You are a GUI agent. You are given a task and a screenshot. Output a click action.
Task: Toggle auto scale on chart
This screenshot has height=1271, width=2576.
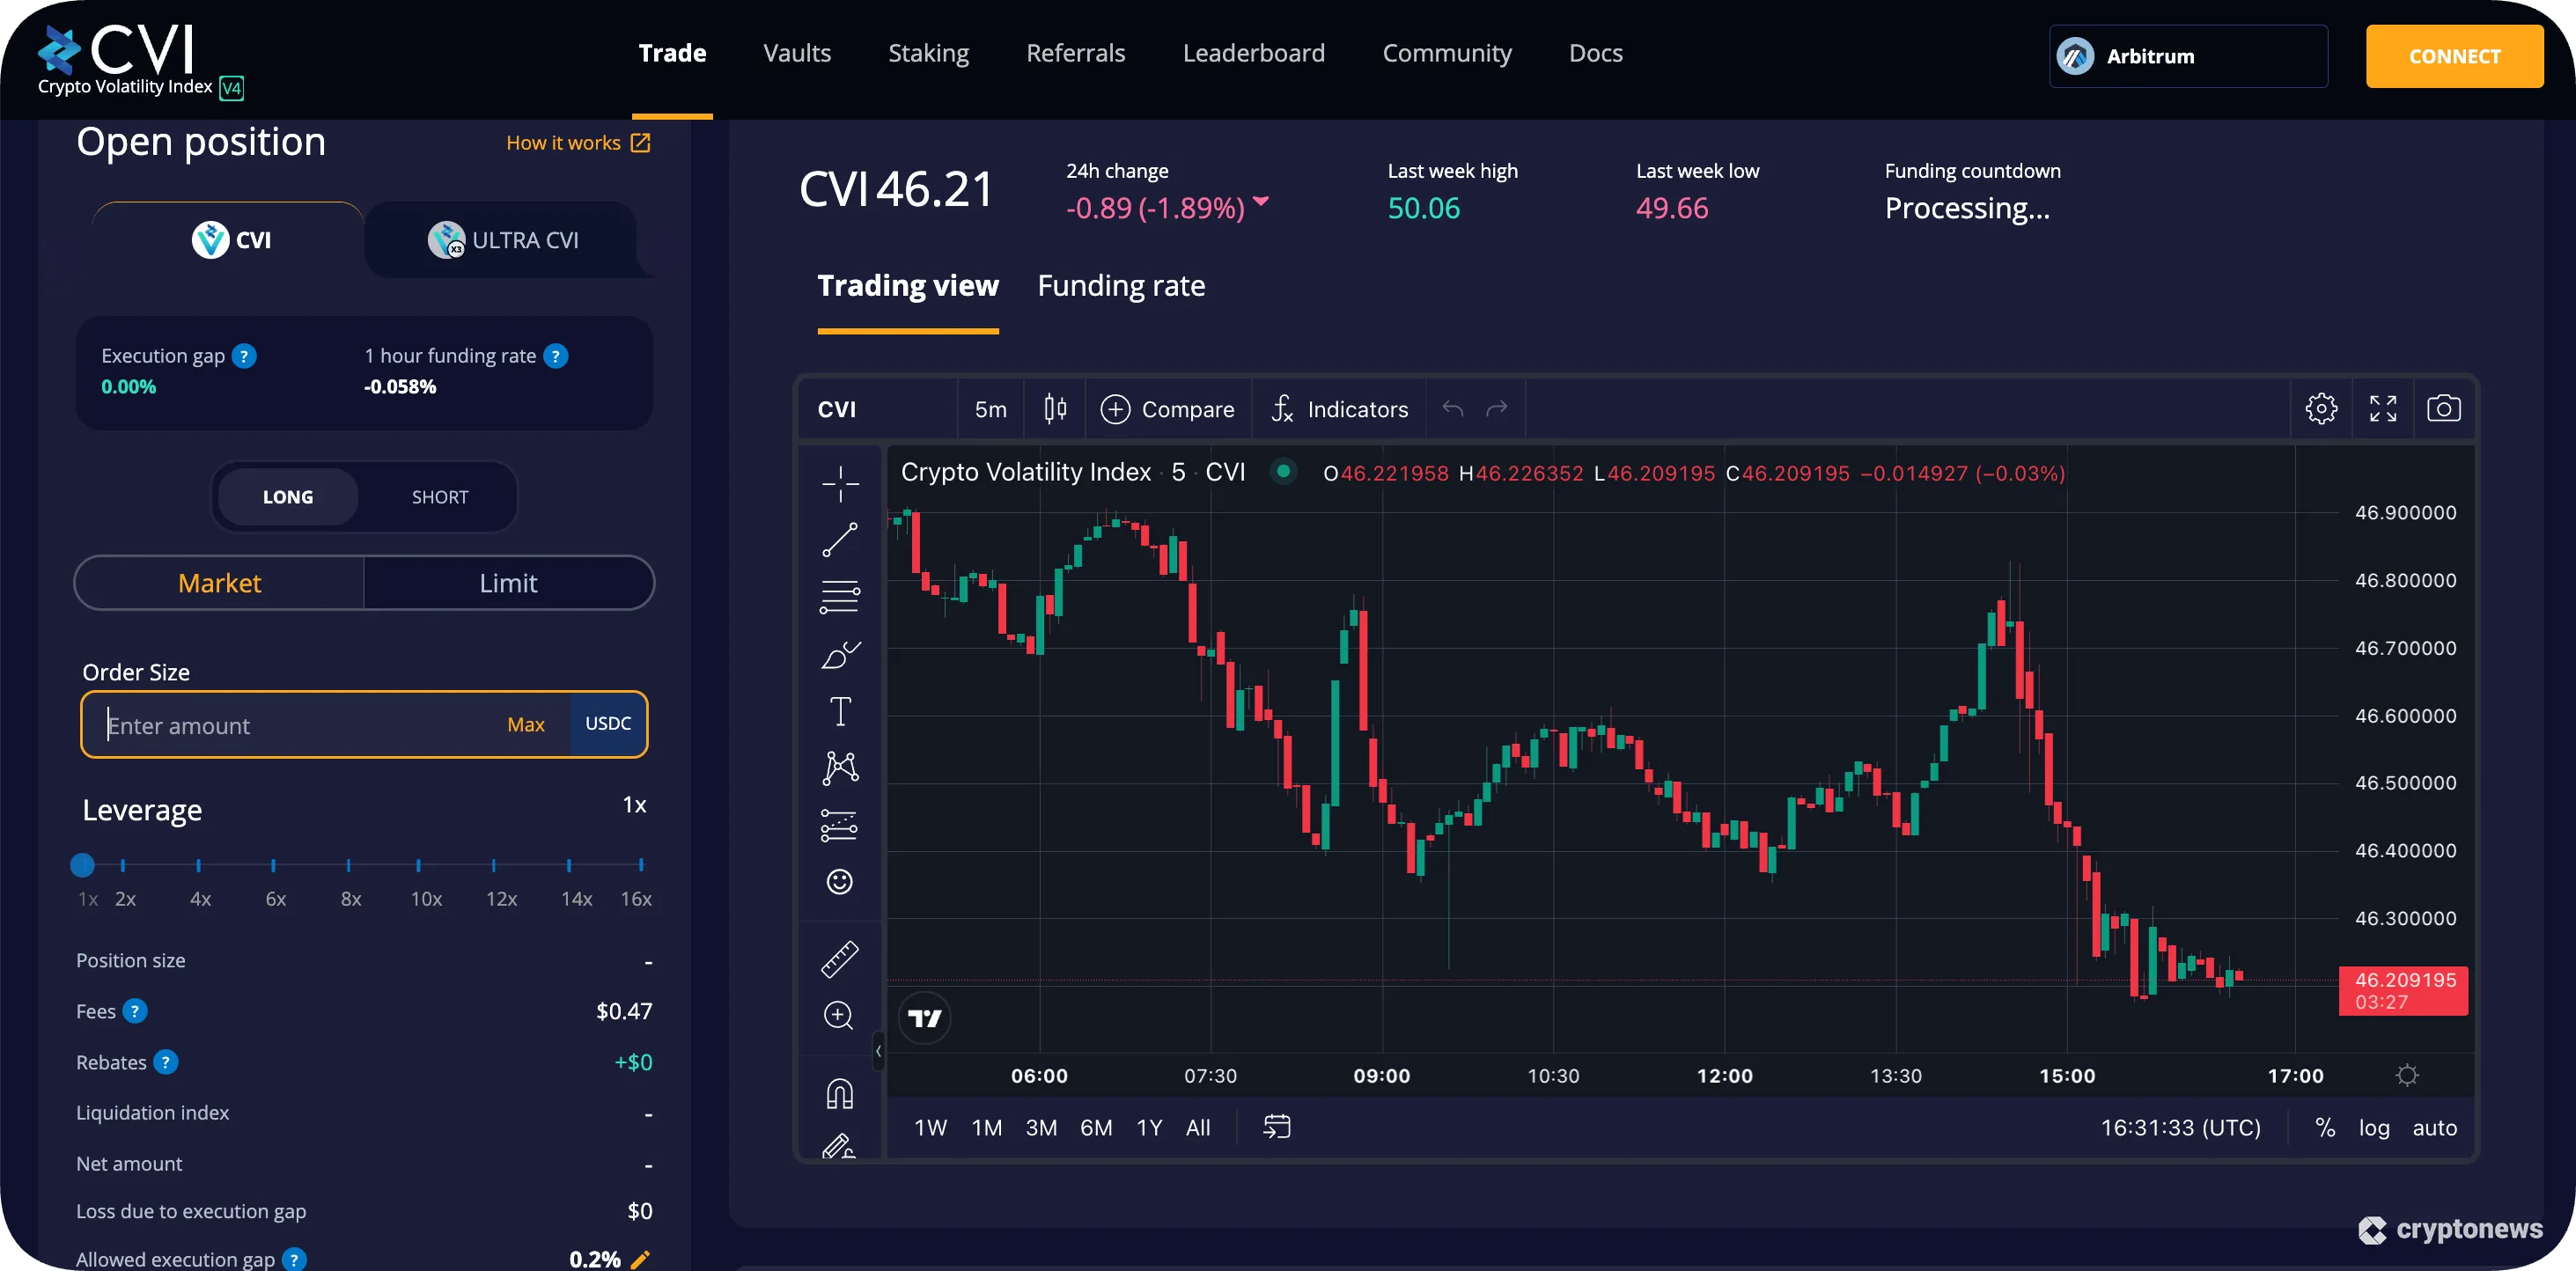[x=2434, y=1127]
